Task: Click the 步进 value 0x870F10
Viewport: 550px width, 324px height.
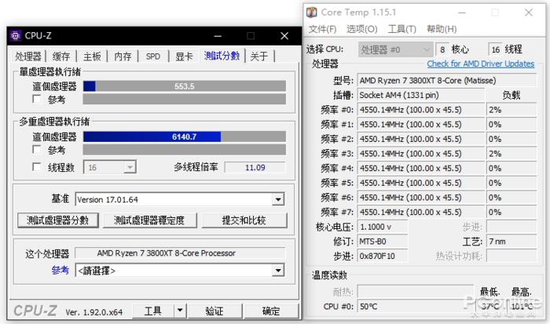Action: point(383,256)
